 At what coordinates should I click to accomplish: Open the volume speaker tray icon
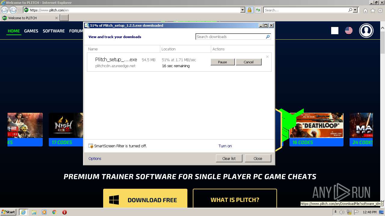(x=342, y=212)
